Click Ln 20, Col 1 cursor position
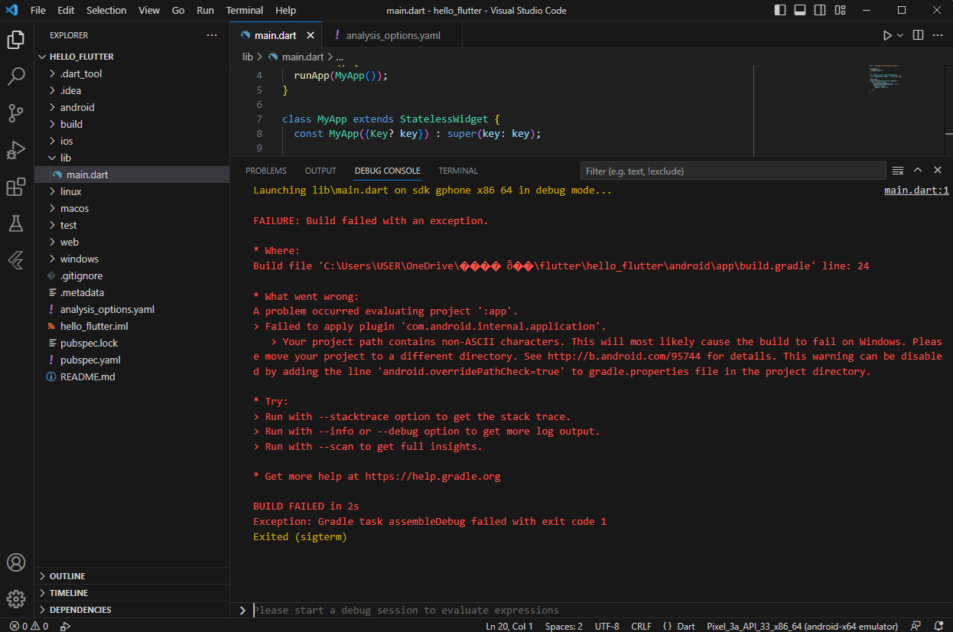953x632 pixels. coord(509,626)
